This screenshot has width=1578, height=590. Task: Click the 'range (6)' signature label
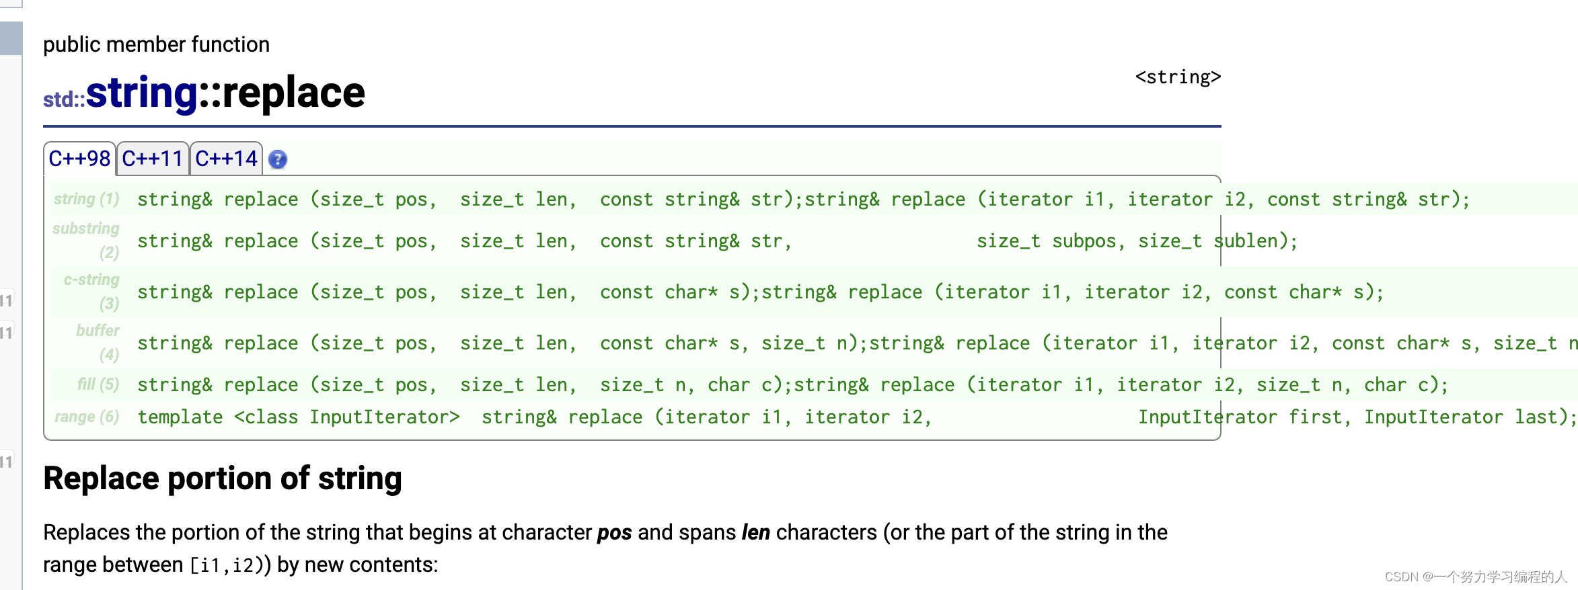click(x=87, y=417)
